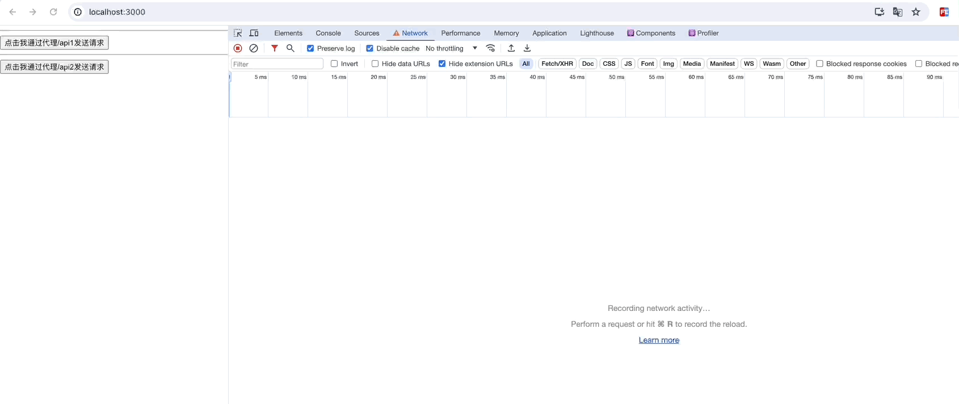Translate this page icon
The width and height of the screenshot is (959, 404).
(898, 12)
